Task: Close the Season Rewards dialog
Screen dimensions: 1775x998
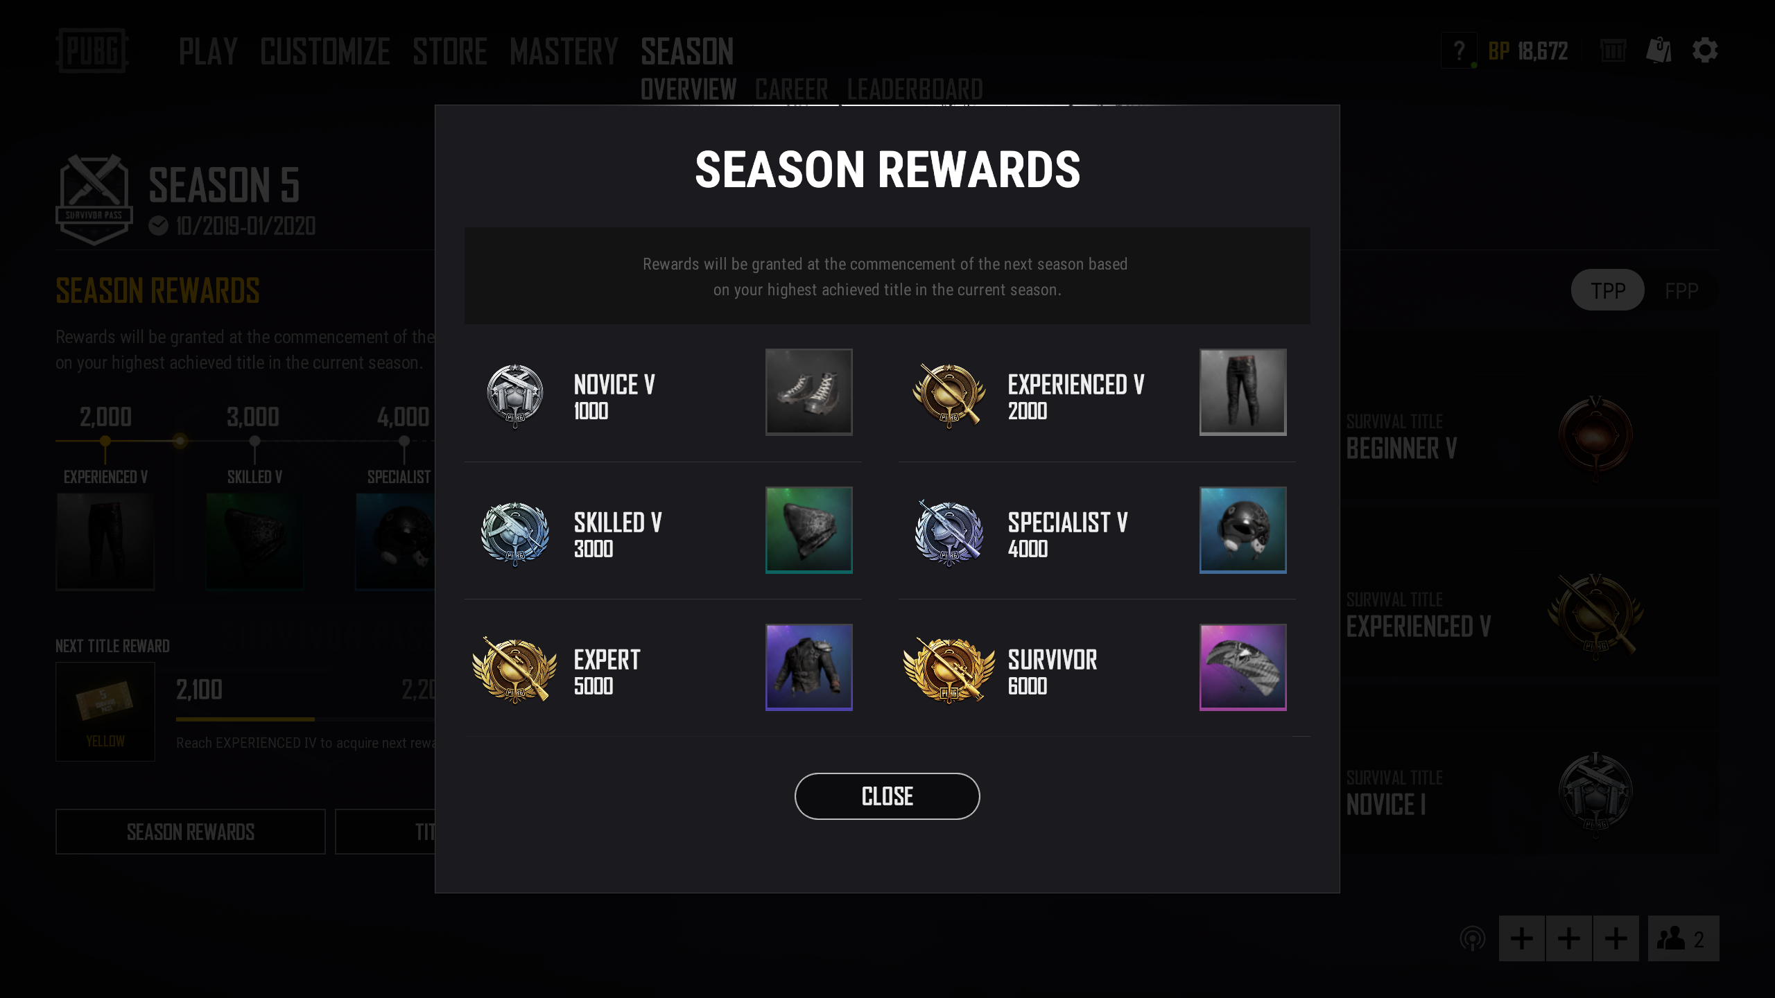Action: (x=887, y=796)
